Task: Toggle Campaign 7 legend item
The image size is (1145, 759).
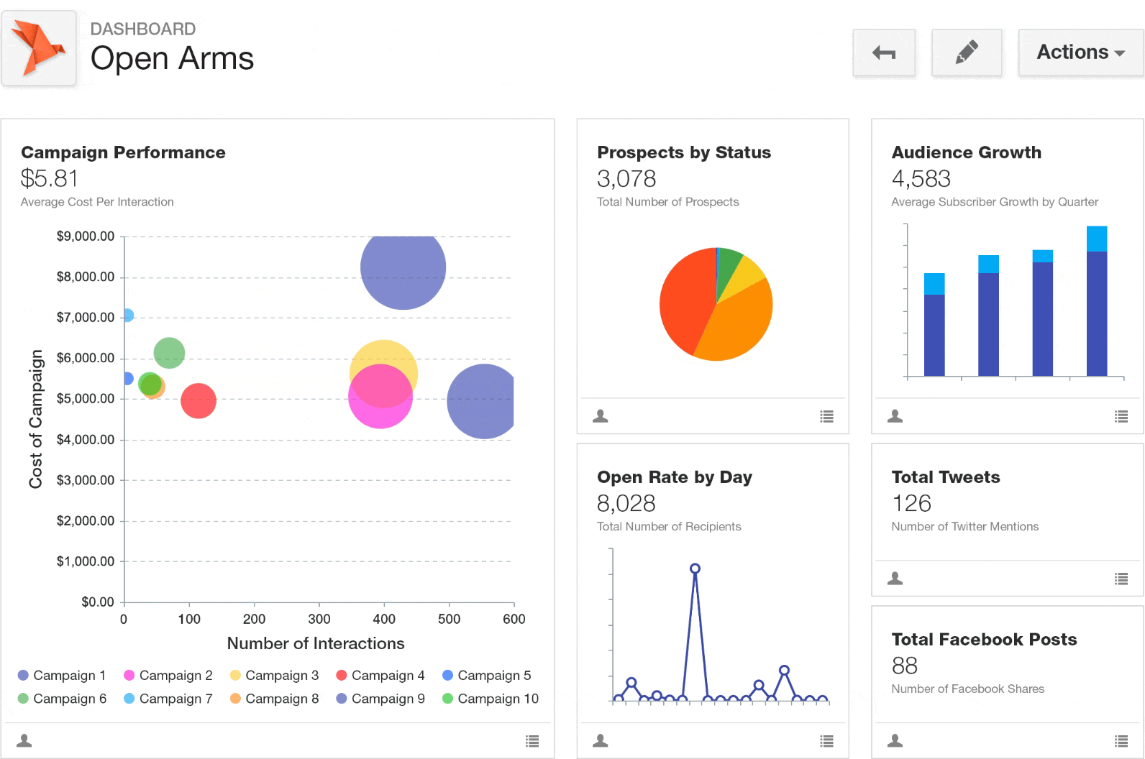Action: [168, 699]
